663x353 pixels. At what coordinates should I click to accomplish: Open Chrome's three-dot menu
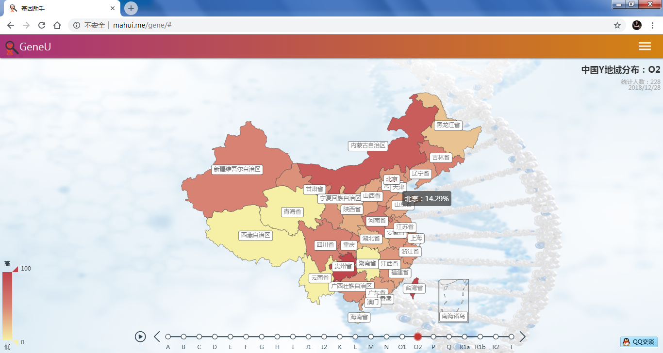click(652, 25)
